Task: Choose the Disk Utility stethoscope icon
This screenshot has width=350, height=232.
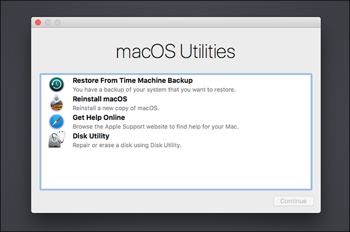Action: (x=57, y=140)
